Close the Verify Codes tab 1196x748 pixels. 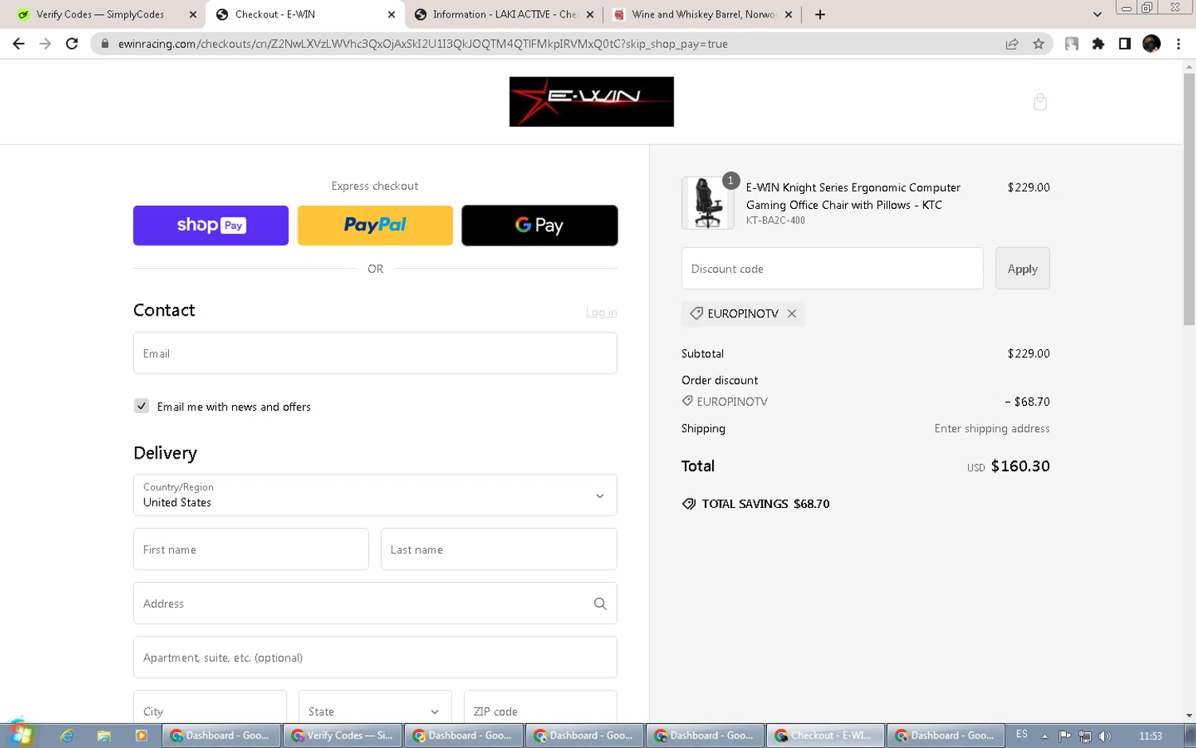click(193, 14)
